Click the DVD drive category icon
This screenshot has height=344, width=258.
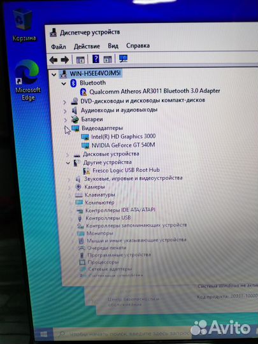[75, 101]
